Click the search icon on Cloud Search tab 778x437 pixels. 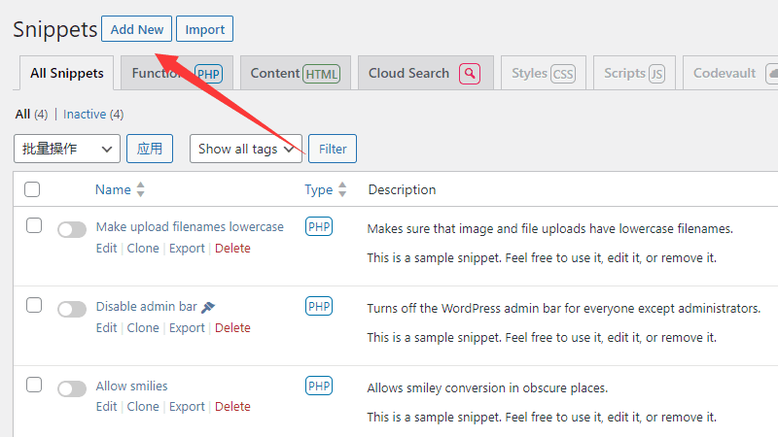[470, 74]
